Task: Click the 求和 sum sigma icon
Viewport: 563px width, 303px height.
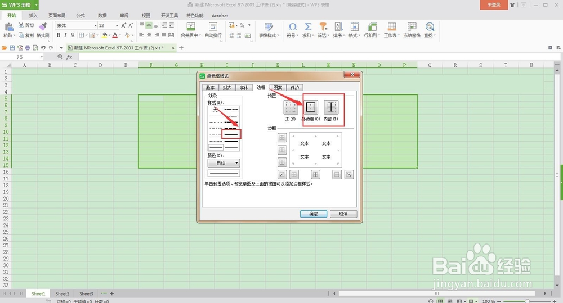Action: coord(308,27)
